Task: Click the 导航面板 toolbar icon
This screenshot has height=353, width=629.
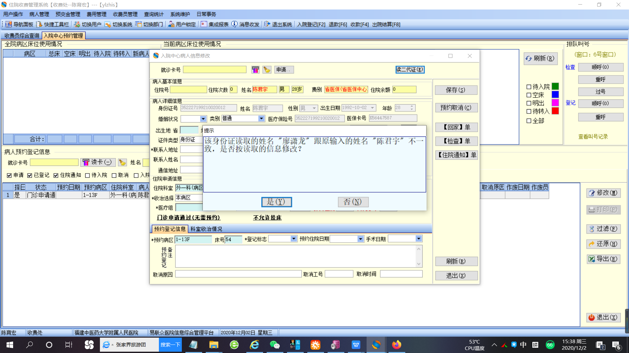Action: pos(9,25)
